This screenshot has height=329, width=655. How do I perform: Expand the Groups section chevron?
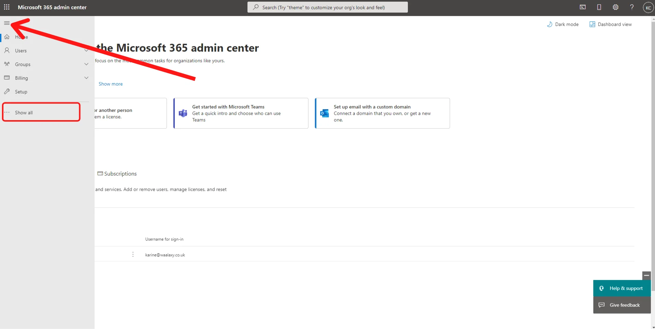[x=86, y=64]
